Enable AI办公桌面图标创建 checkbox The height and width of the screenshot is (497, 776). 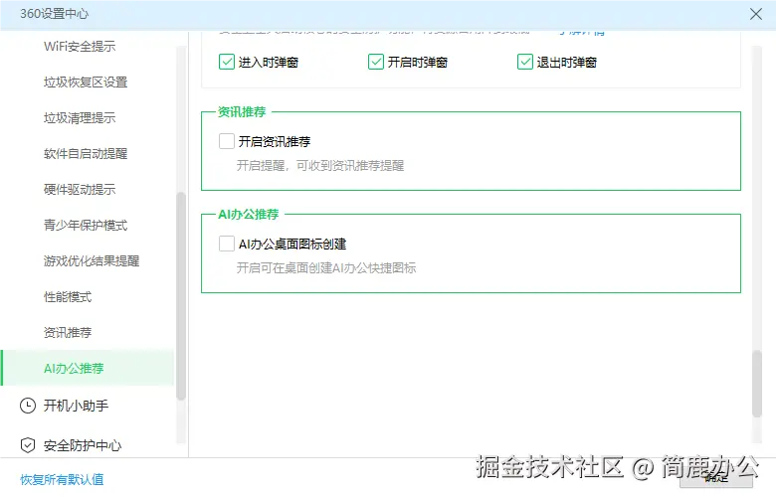tap(227, 244)
